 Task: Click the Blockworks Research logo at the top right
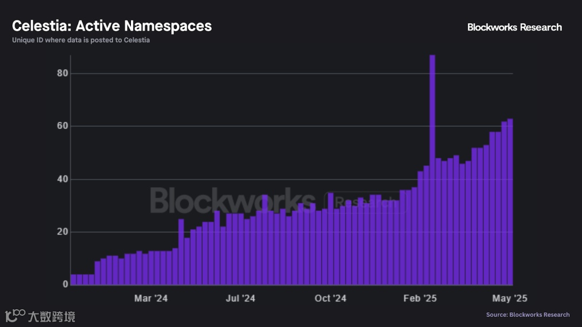point(515,27)
